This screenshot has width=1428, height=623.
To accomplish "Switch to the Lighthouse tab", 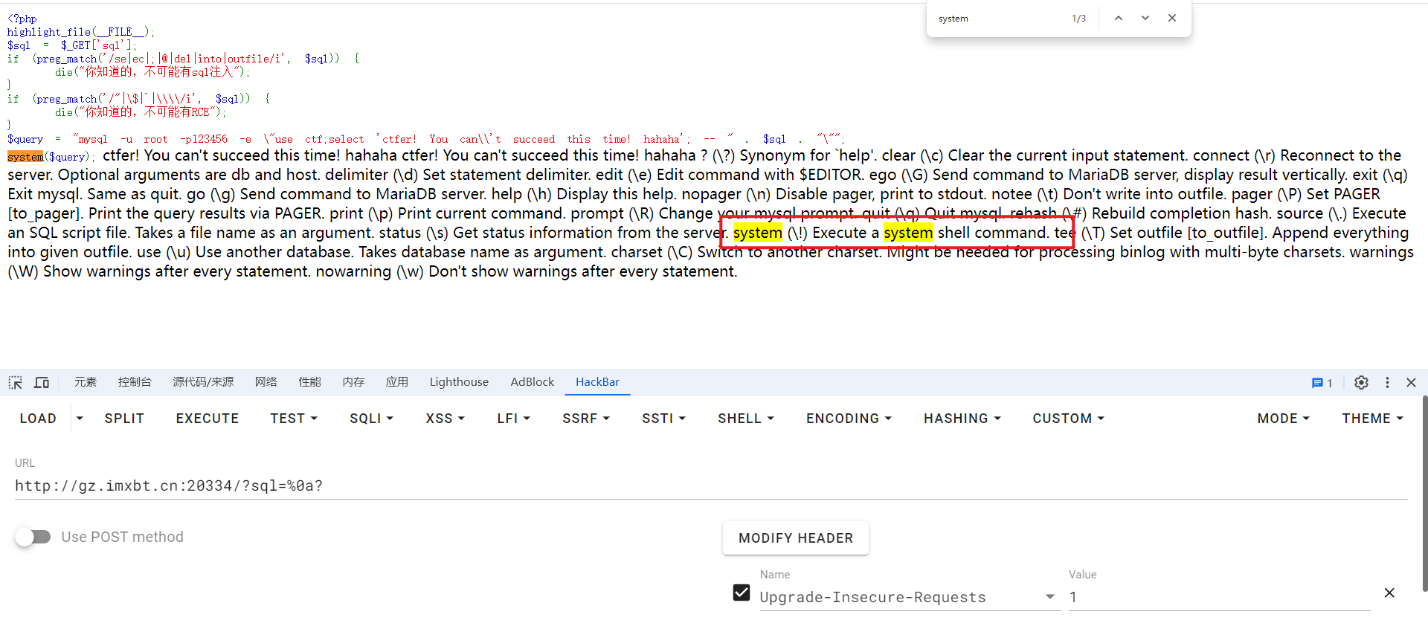I will click(459, 382).
